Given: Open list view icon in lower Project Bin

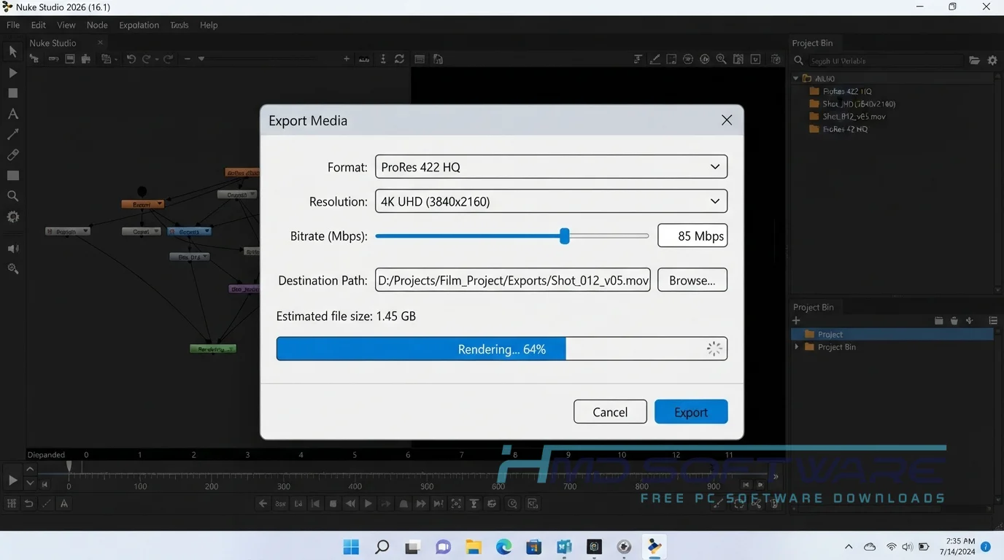Looking at the screenshot, I should tap(993, 321).
